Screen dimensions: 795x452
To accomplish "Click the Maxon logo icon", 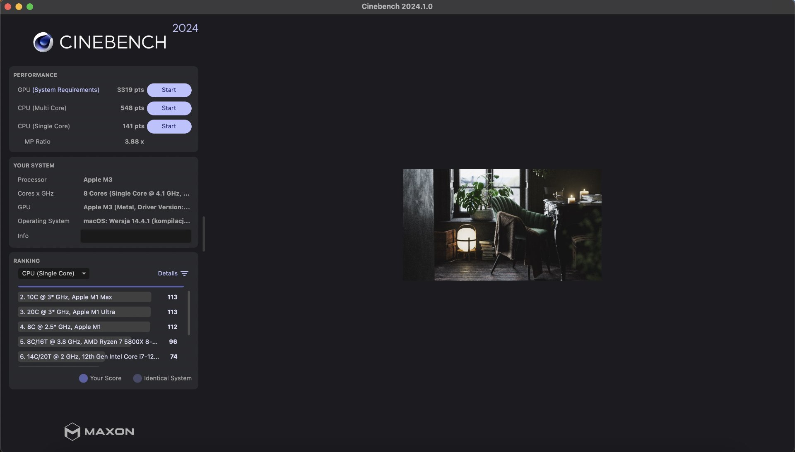I will [x=72, y=431].
